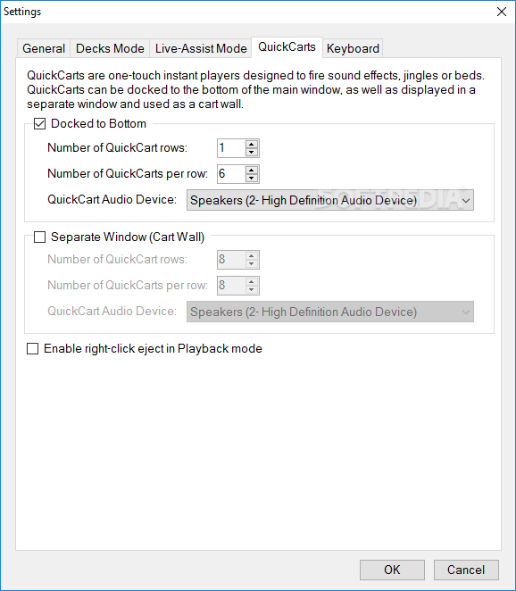Image resolution: width=516 pixels, height=591 pixels.
Task: Enable Separate Window (Cart Wall) checkbox
Action: point(39,237)
